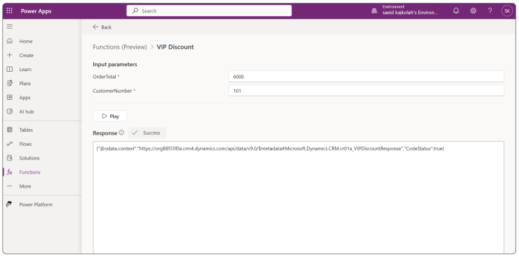The image size is (519, 256).
Task: Go to Home in navigation
Action: click(x=26, y=41)
